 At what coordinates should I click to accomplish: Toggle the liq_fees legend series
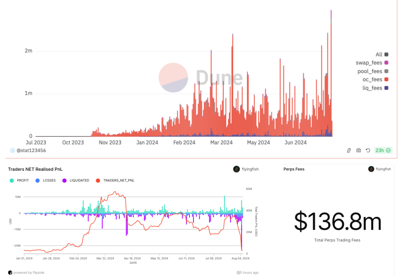[x=375, y=88]
